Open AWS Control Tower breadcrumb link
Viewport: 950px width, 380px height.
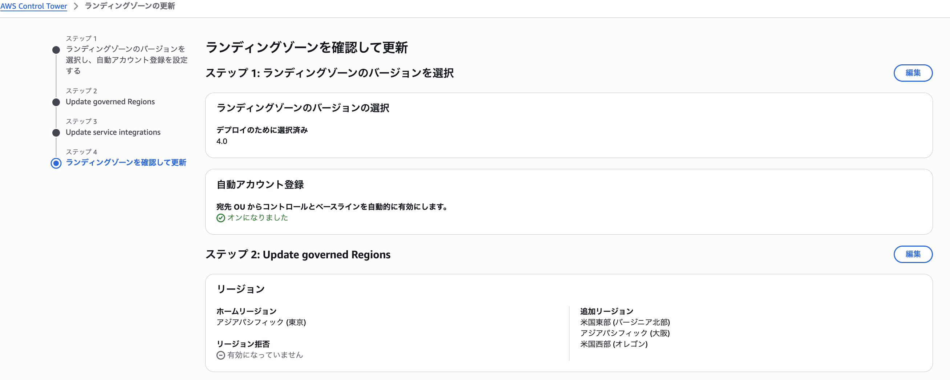click(x=33, y=6)
